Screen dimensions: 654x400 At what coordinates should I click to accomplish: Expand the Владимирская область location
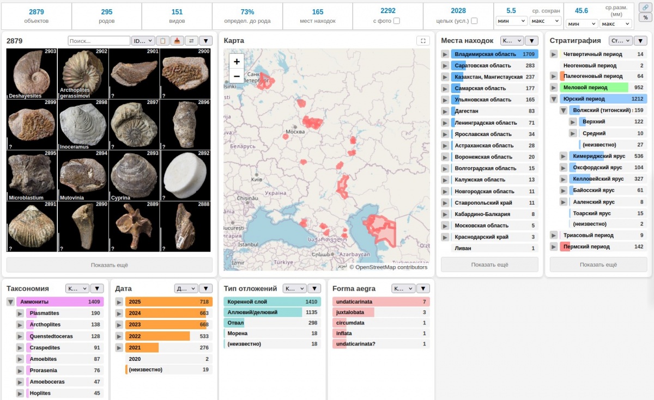click(445, 54)
